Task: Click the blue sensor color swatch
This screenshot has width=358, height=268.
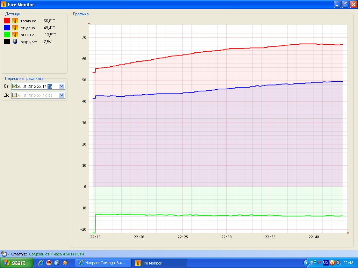Action: click(x=7, y=28)
